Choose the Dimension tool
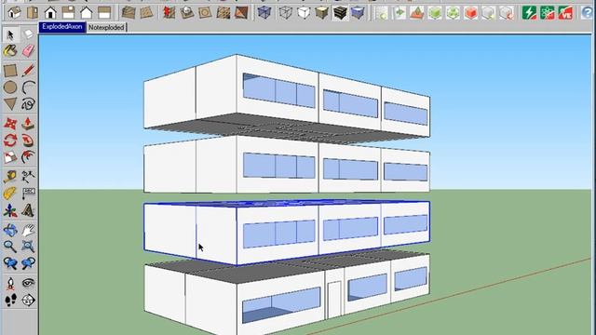Viewport: 596px width, 335px height. [x=28, y=177]
